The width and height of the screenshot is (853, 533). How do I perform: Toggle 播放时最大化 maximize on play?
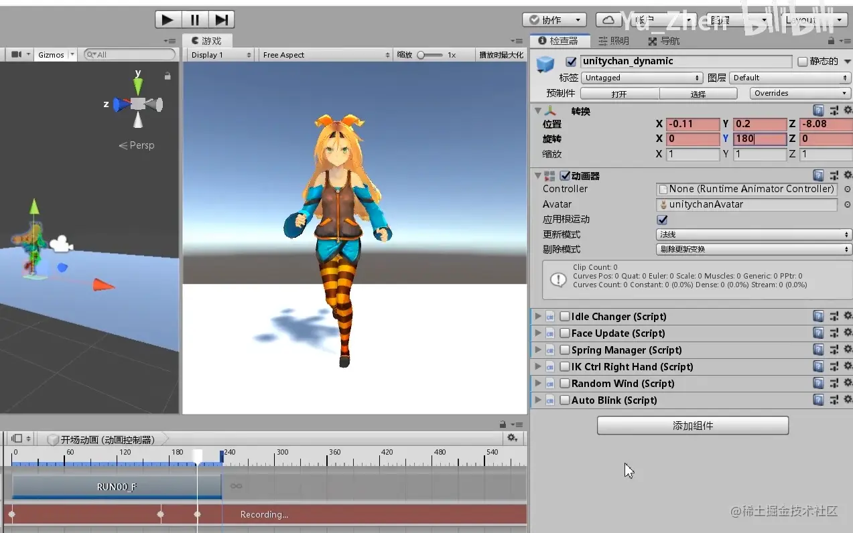501,55
